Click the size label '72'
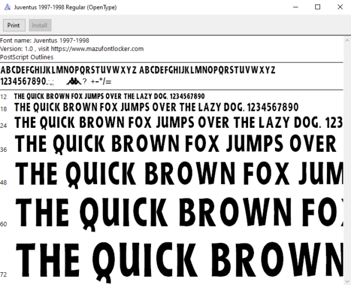This screenshot has height=285, width=351. point(4,274)
